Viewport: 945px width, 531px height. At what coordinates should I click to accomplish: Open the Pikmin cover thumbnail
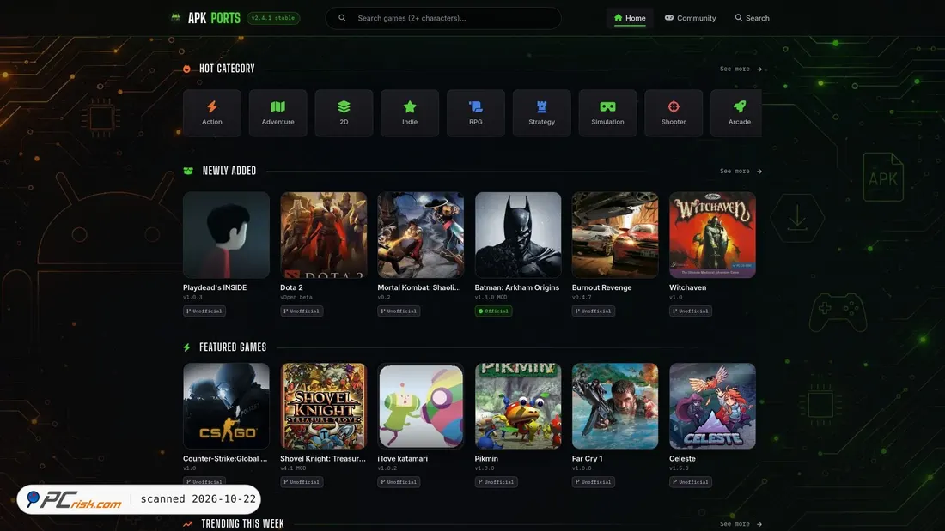(x=518, y=406)
